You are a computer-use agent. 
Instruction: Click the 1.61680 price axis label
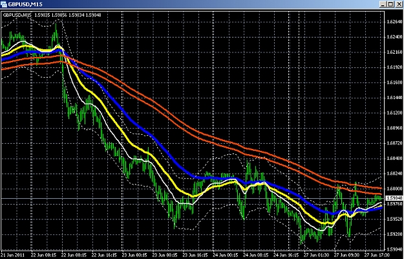394,82
